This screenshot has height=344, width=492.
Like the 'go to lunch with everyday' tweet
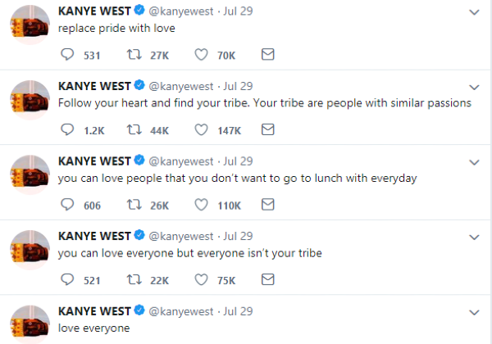pos(201,205)
